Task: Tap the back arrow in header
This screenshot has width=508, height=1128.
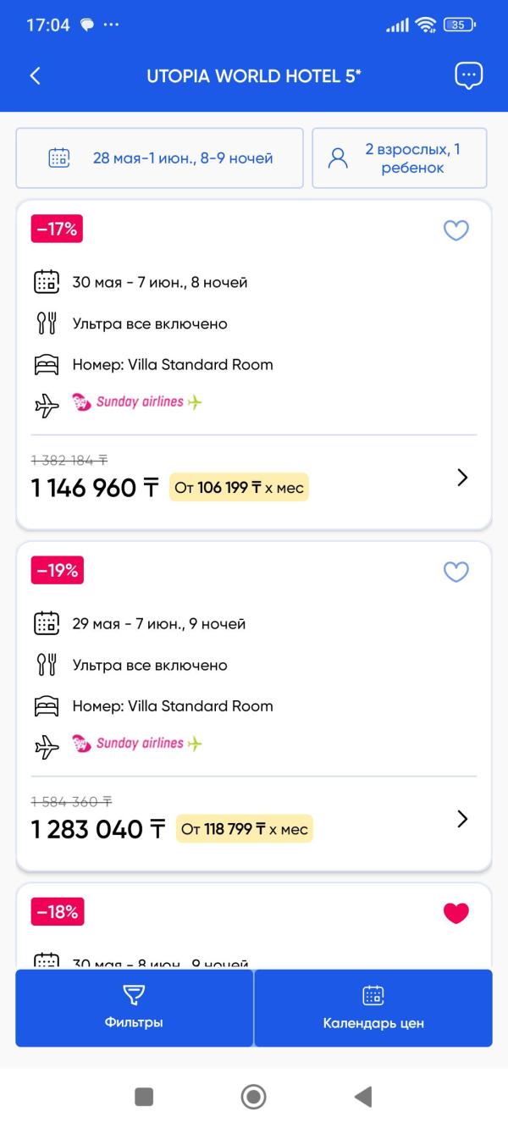Action: (x=35, y=75)
